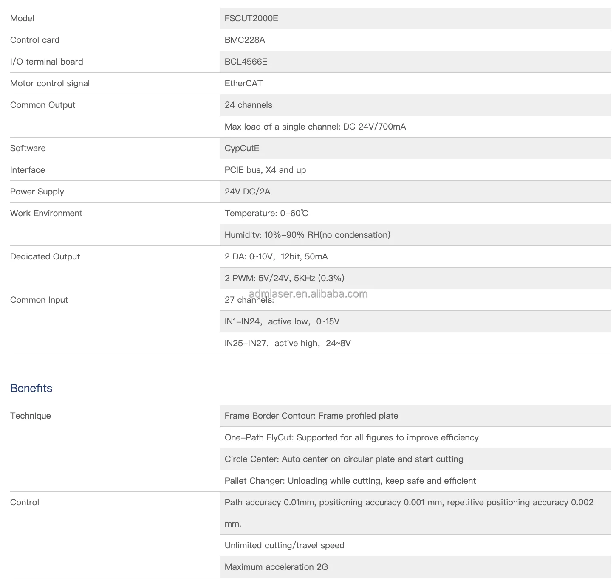
Task: Select the One-Path FlyCut description row
Action: (x=351, y=437)
